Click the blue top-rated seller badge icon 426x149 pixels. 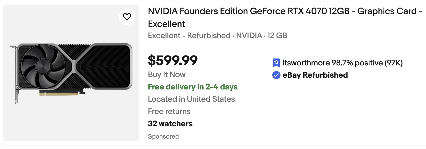[x=276, y=63]
